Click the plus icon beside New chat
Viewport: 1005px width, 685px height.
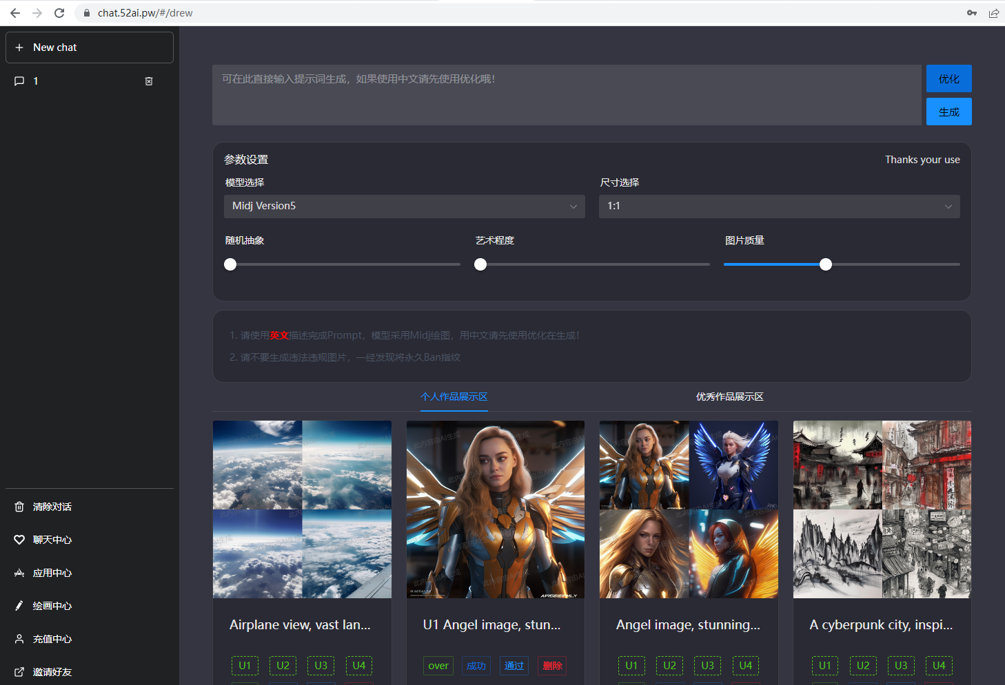tap(19, 48)
